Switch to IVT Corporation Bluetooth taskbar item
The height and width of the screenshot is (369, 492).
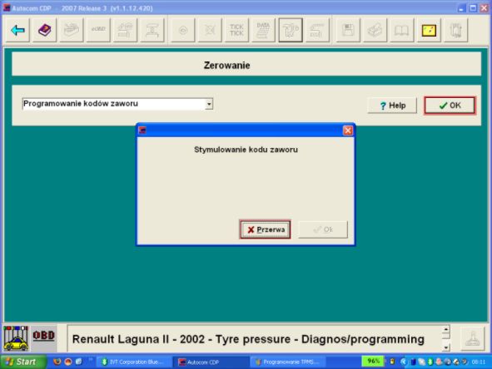134,362
